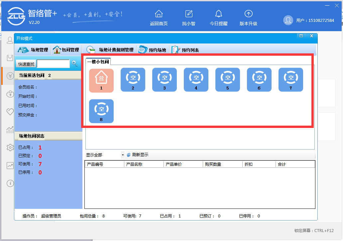343x241 pixels.
Task: Click the 产品名称 column header
Action: (x=144, y=164)
